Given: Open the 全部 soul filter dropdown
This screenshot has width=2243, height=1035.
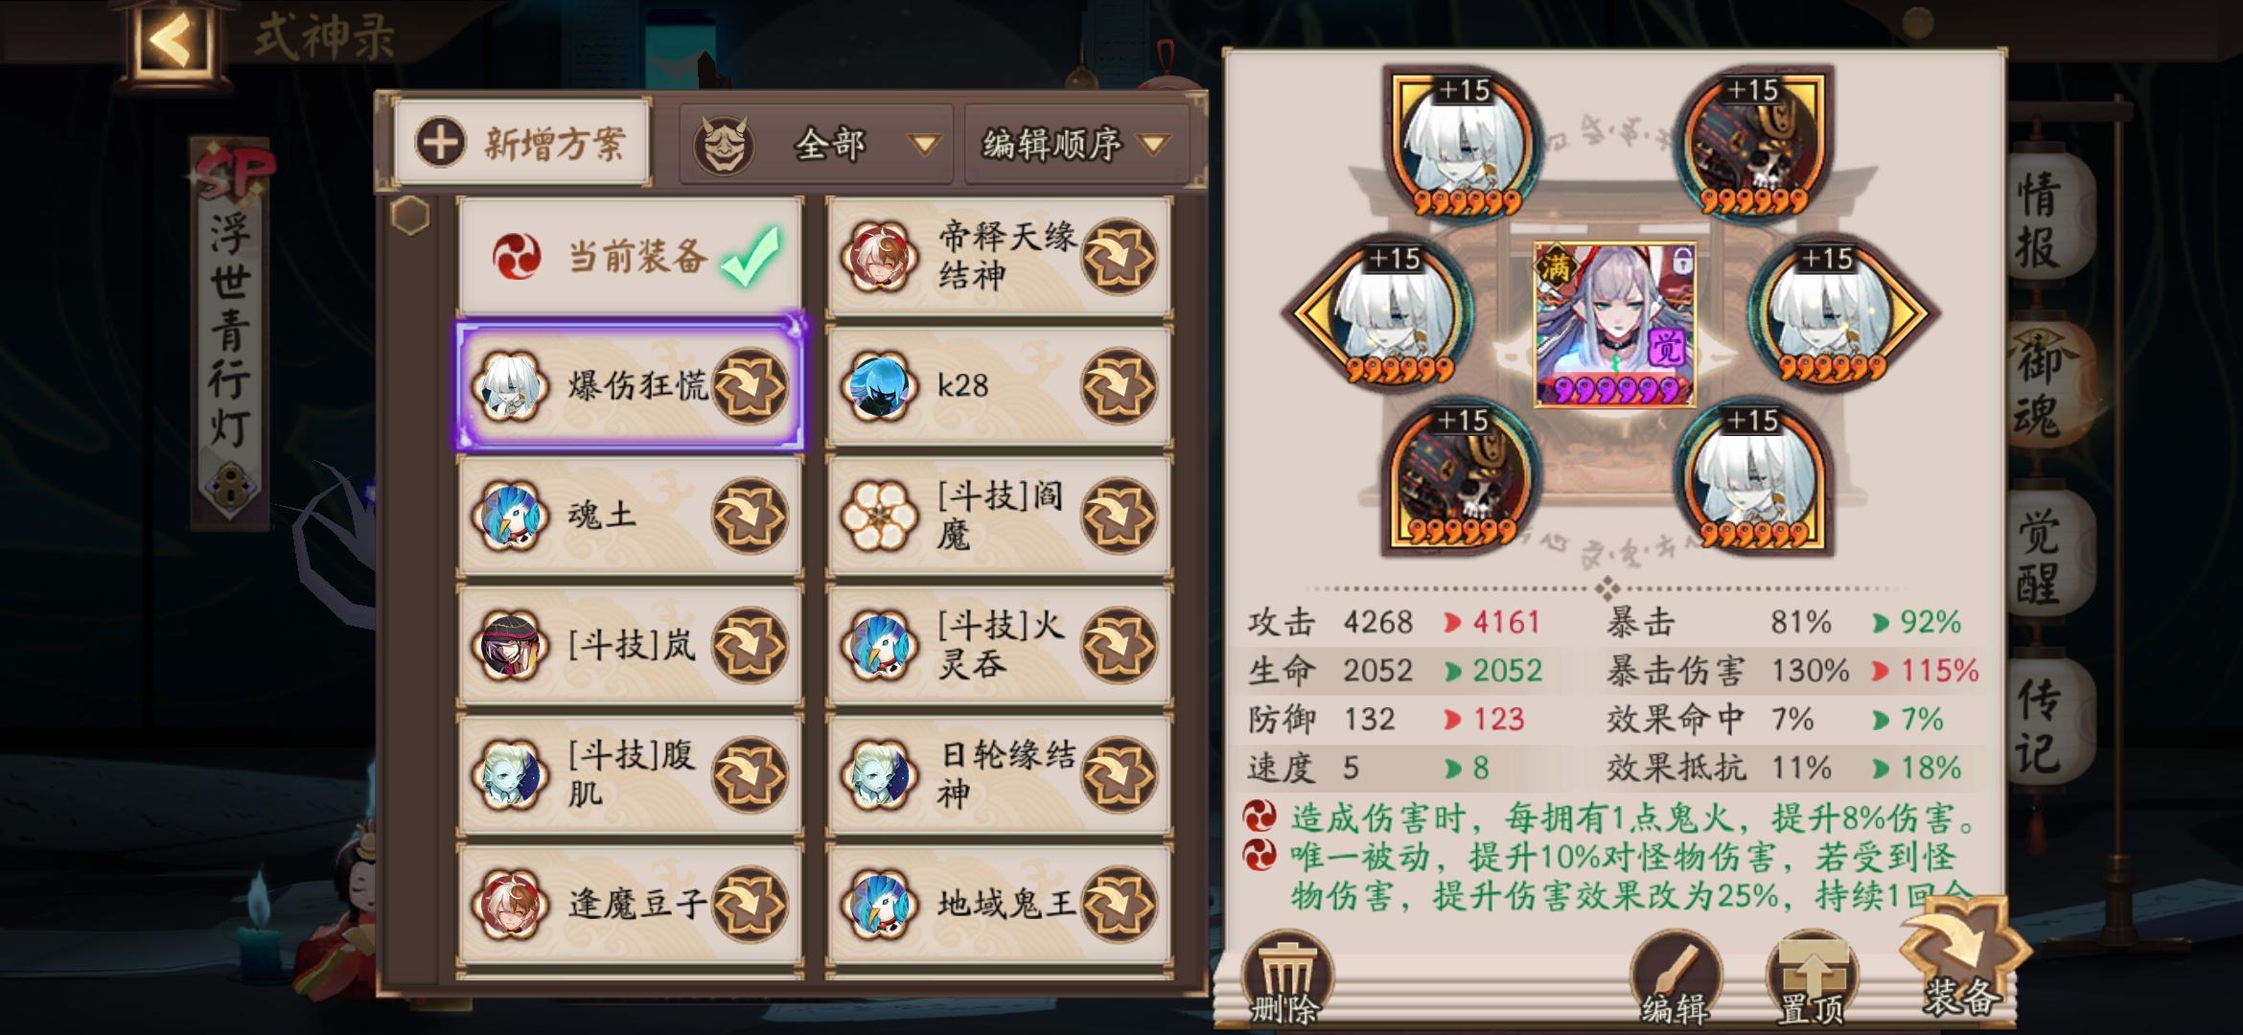Looking at the screenshot, I should click(x=817, y=144).
